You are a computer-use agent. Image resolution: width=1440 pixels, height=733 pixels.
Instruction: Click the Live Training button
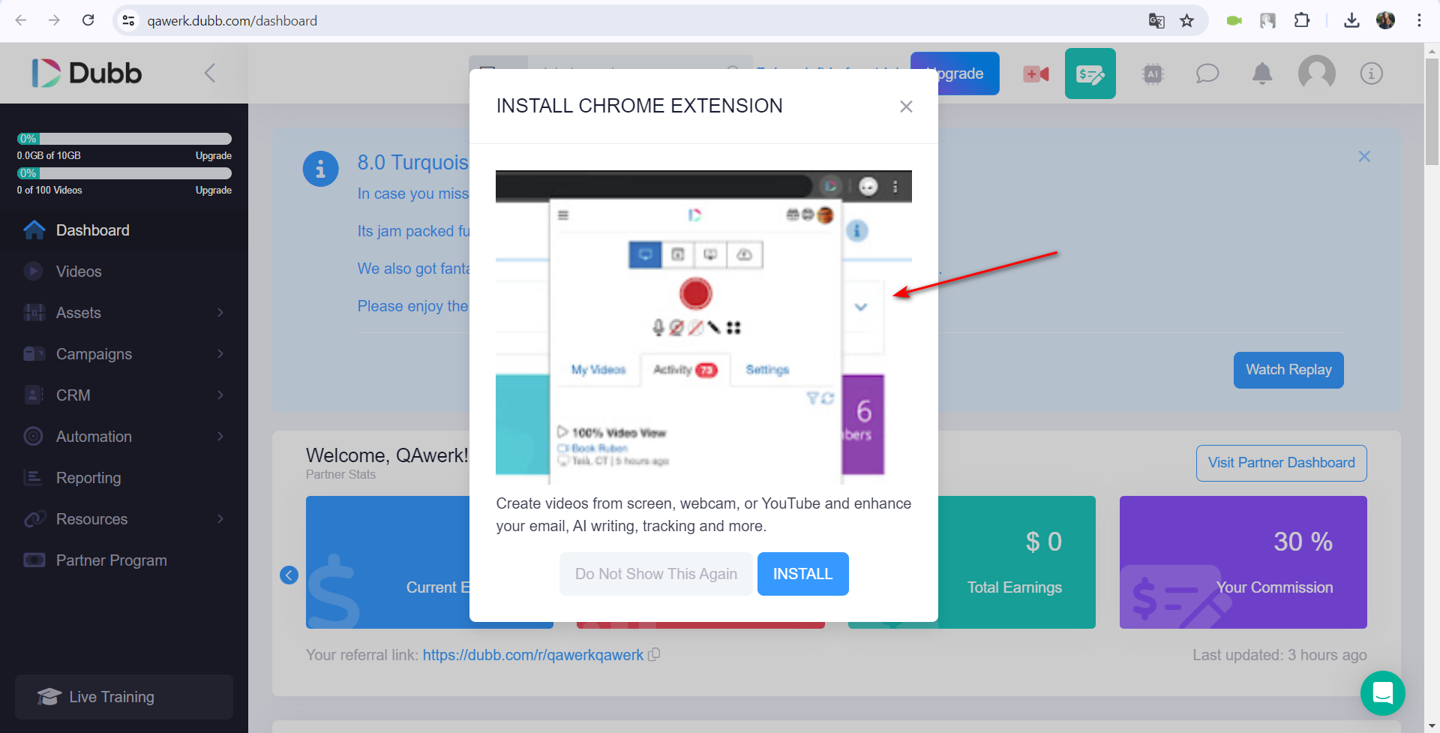(124, 697)
